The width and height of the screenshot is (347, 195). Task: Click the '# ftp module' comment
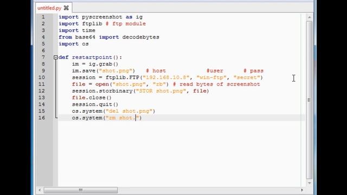126,24
